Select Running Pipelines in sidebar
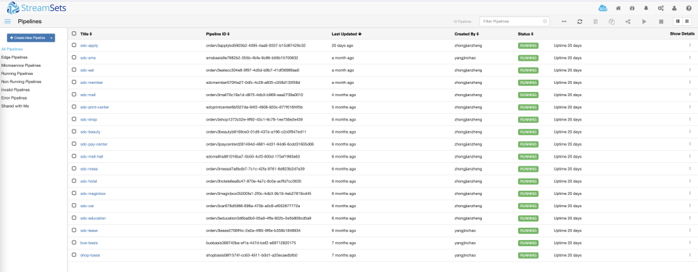Screen dimensions: 698x272 17,74
